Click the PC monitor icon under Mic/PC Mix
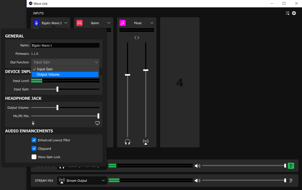Viewport: 302px width, 190px height. click(x=97, y=123)
